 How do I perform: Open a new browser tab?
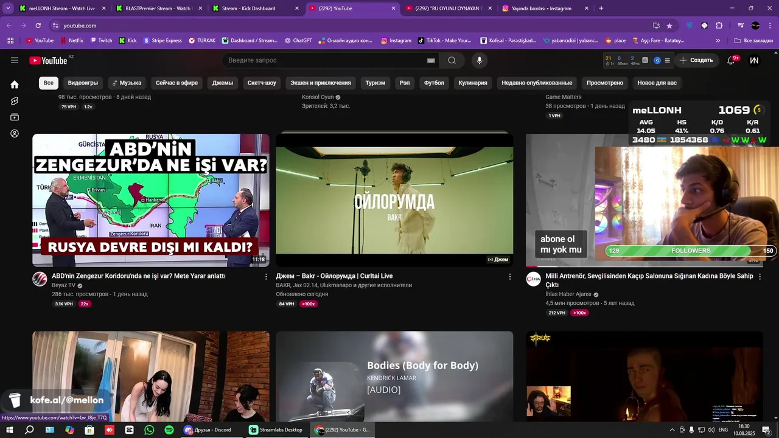pyautogui.click(x=601, y=9)
